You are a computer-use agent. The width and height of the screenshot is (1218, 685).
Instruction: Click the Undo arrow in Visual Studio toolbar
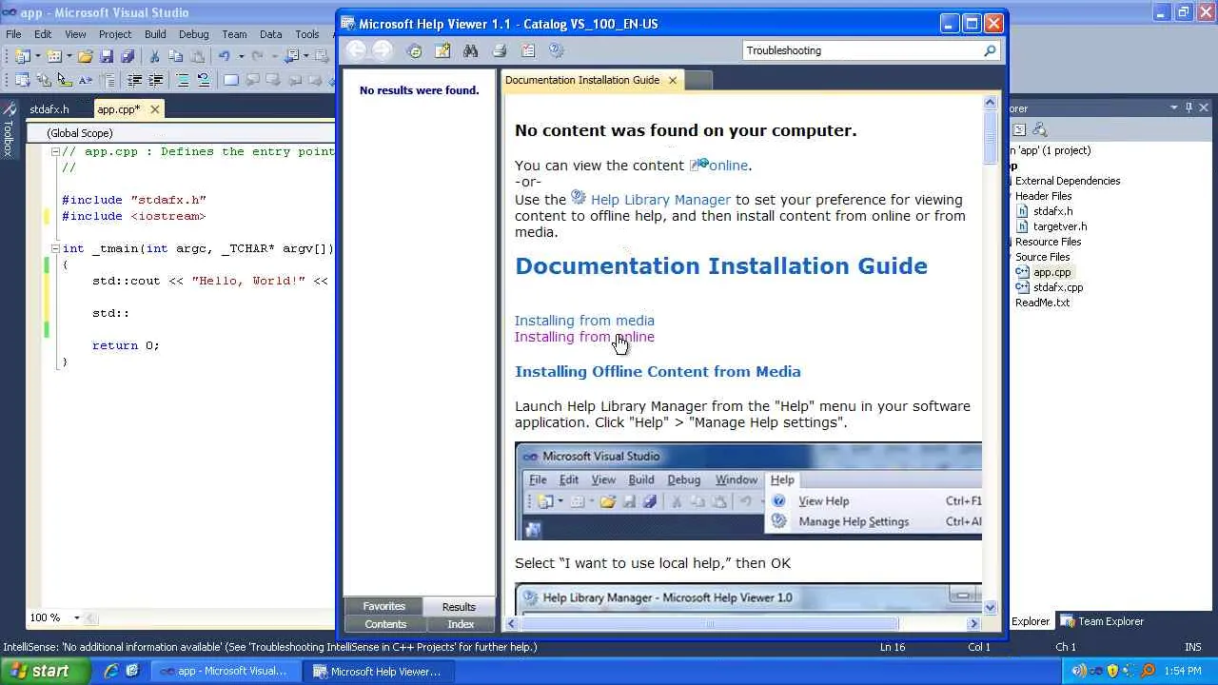click(224, 57)
